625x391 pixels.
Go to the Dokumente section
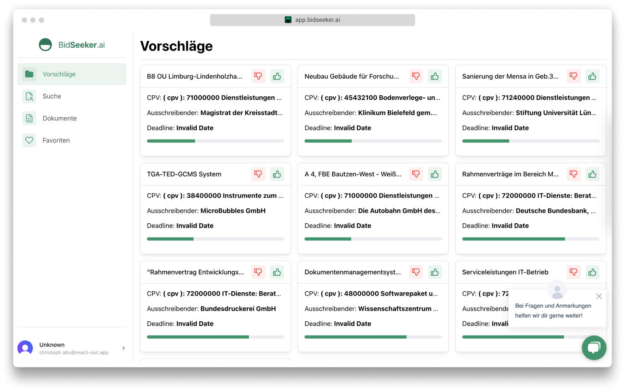(59, 118)
